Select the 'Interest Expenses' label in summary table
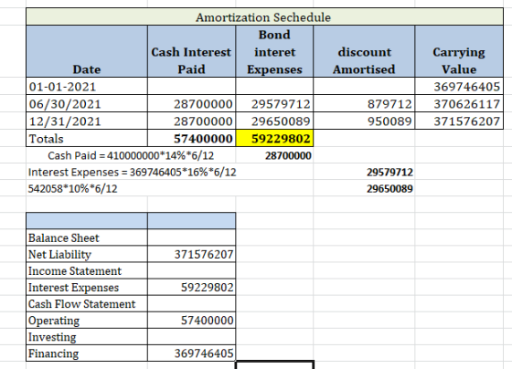This screenshot has width=512, height=369. coord(87,287)
